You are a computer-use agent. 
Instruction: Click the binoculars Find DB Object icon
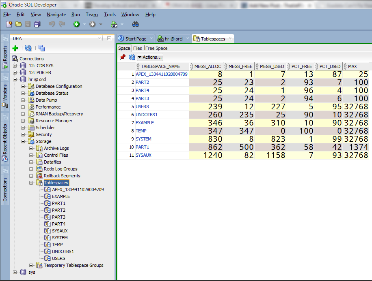(136, 24)
